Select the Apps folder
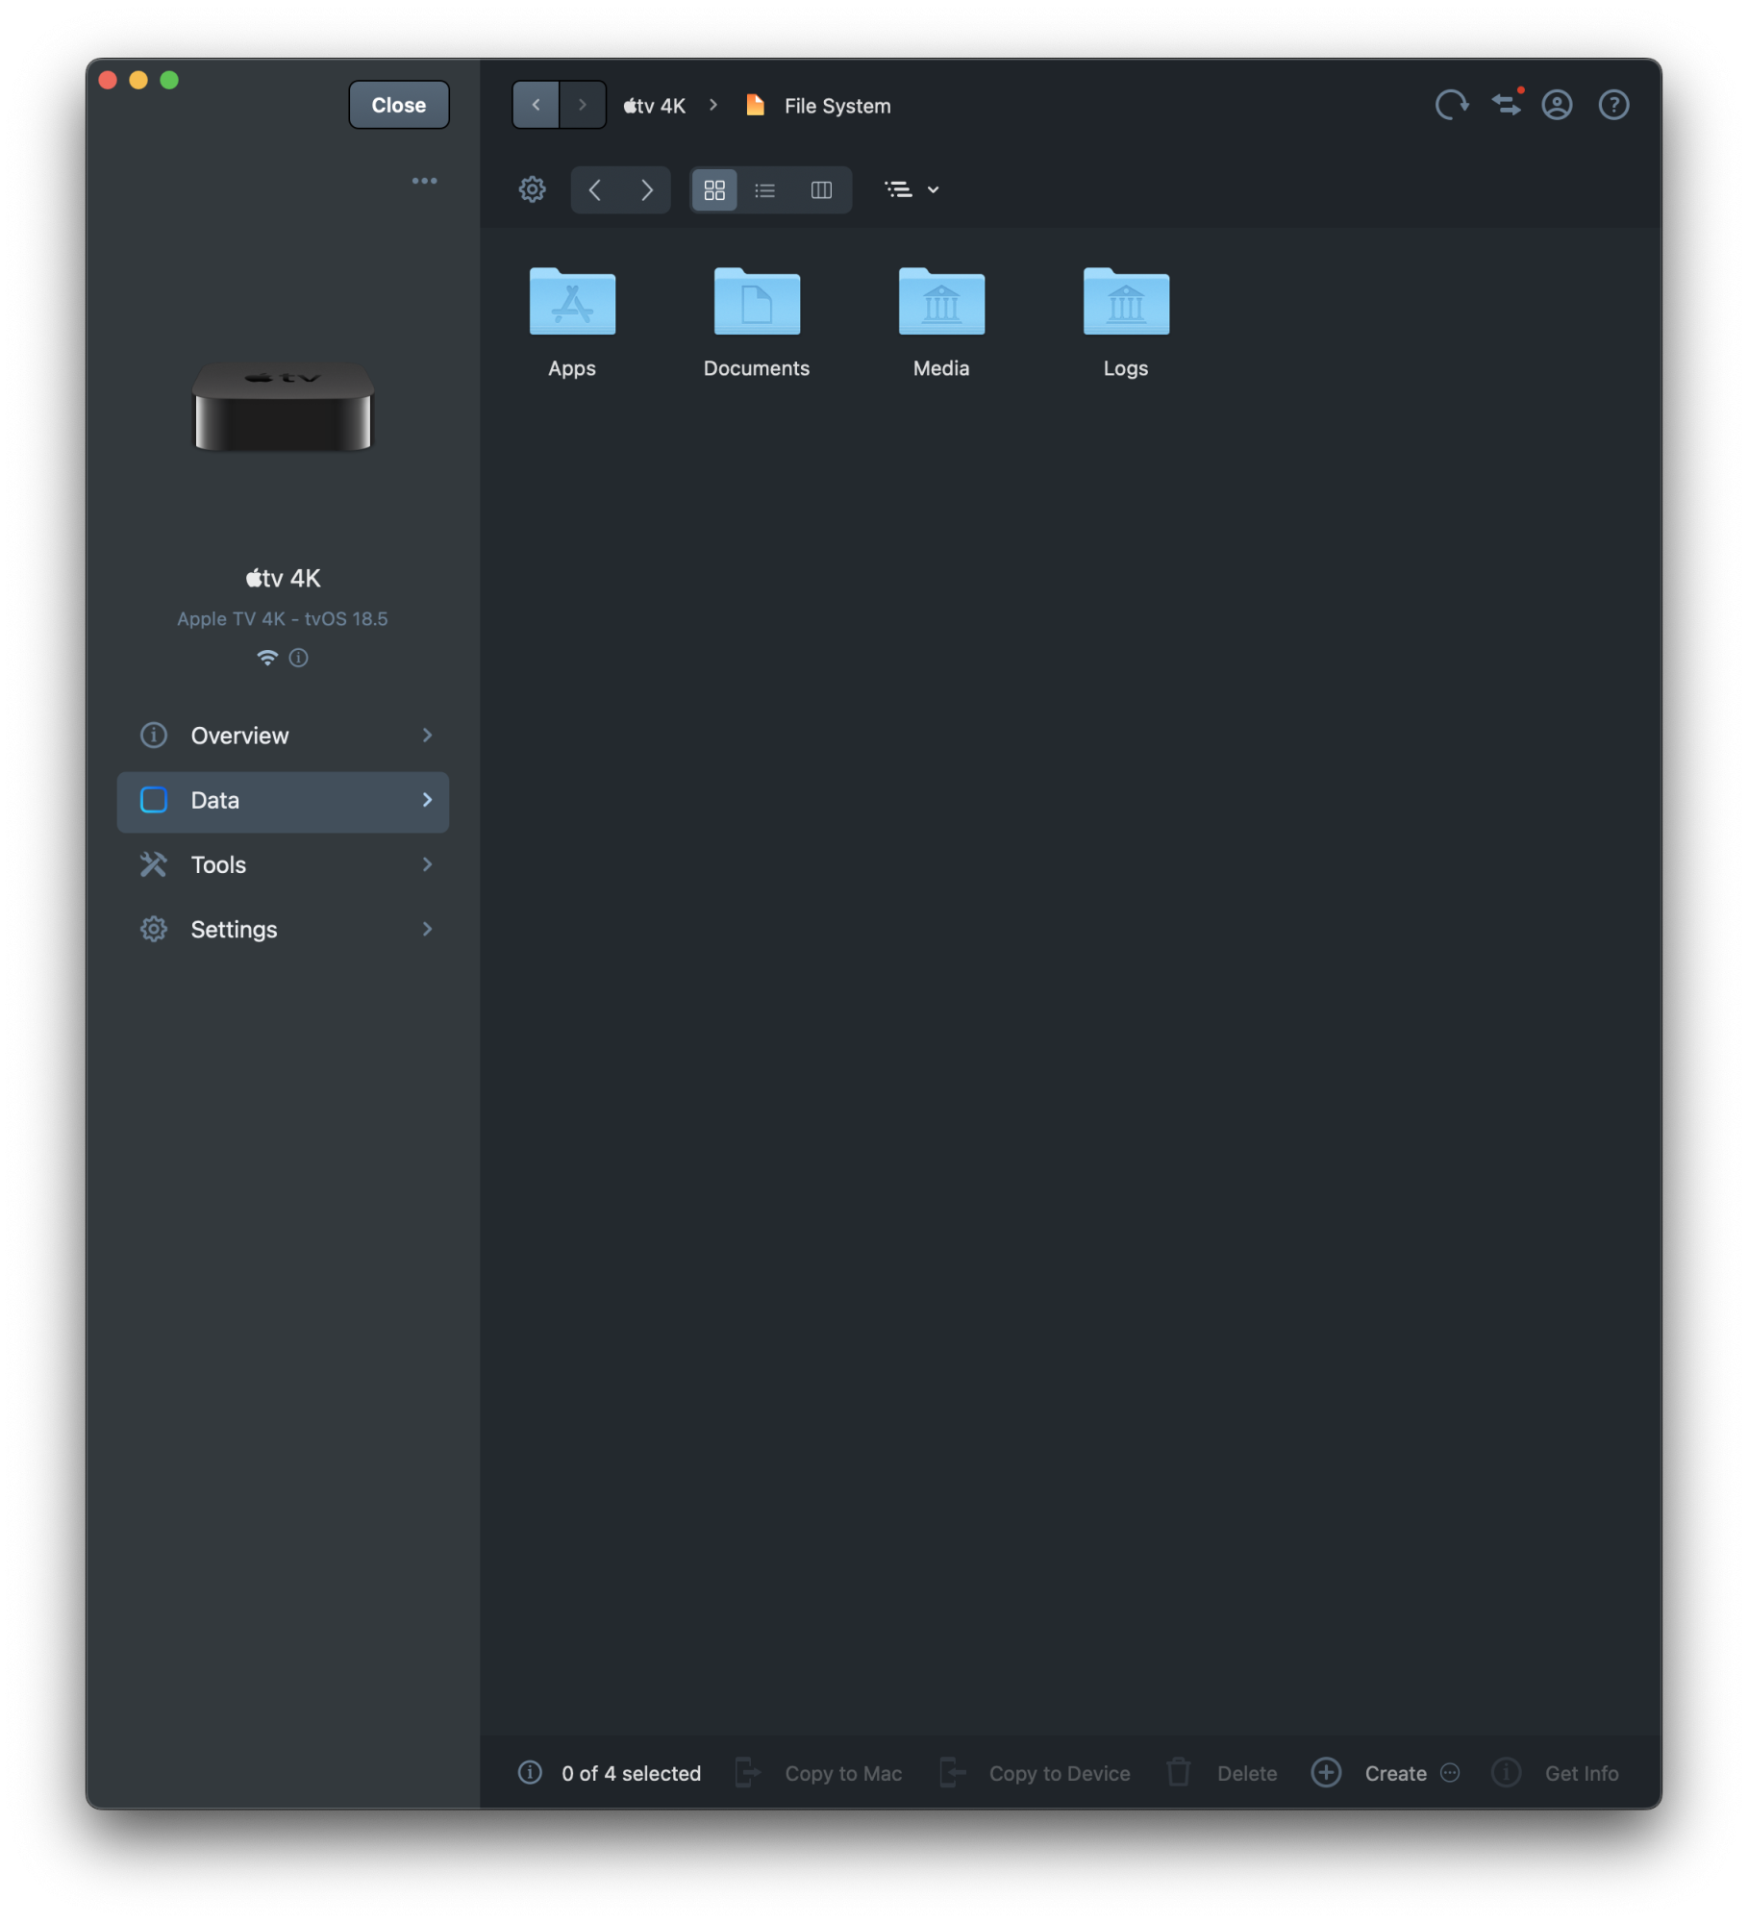The image size is (1748, 1923). 572,302
